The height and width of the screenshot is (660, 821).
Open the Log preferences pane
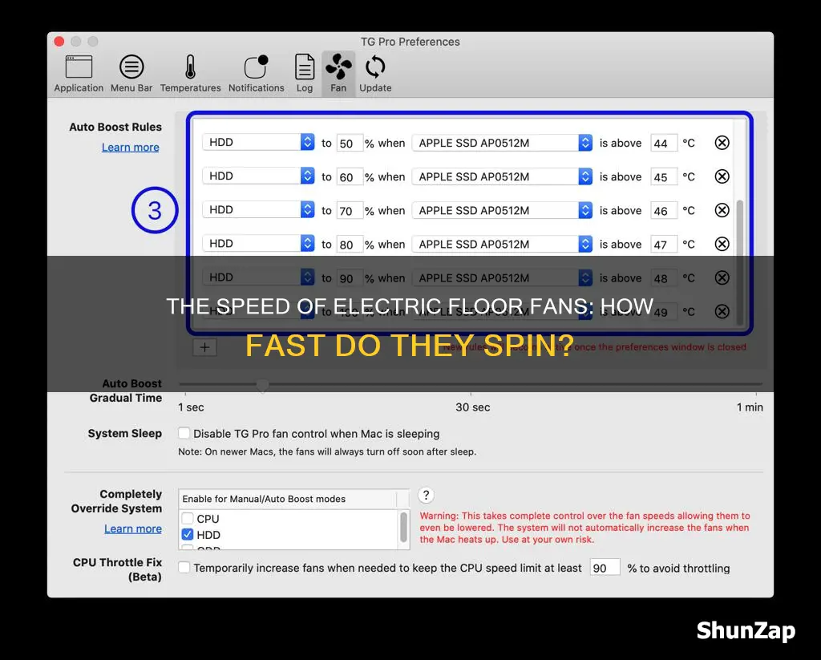(x=304, y=73)
